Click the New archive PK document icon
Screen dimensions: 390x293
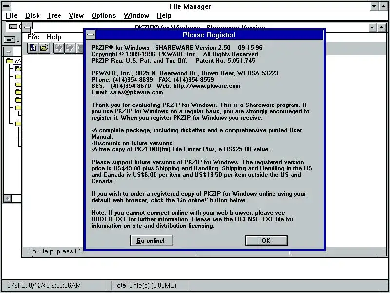pyautogui.click(x=33, y=48)
